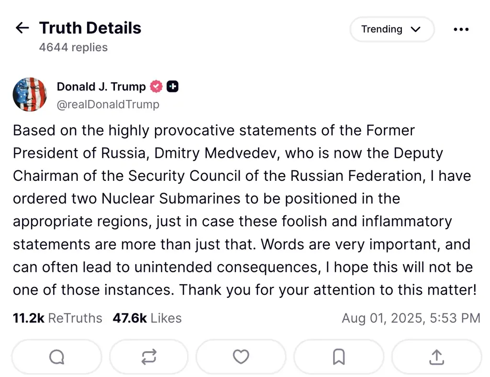Click the red verified checkmark badge

click(156, 87)
